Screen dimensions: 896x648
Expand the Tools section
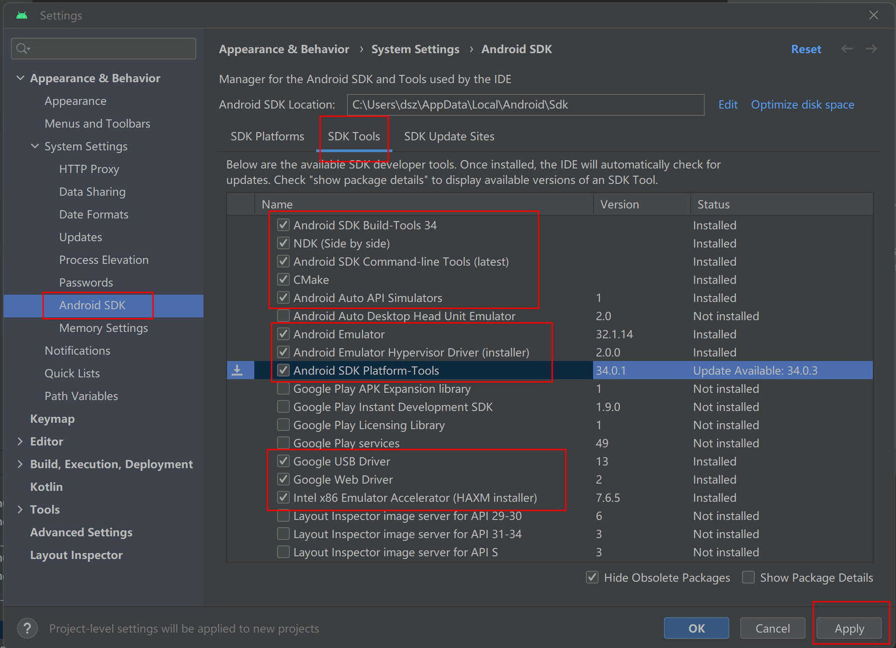click(20, 509)
